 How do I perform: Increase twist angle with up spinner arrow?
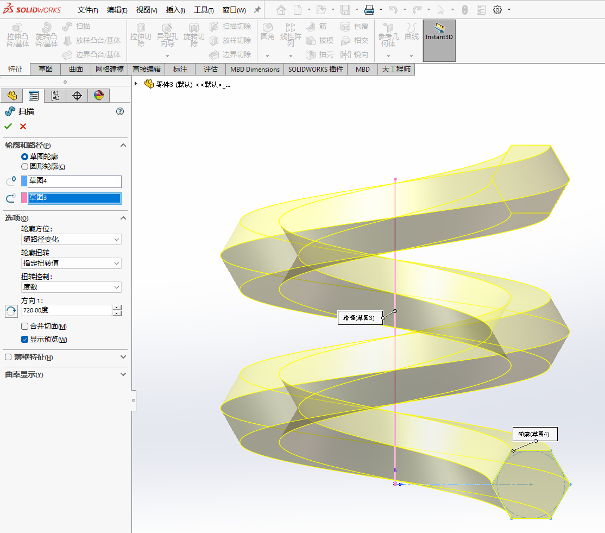coord(117,308)
